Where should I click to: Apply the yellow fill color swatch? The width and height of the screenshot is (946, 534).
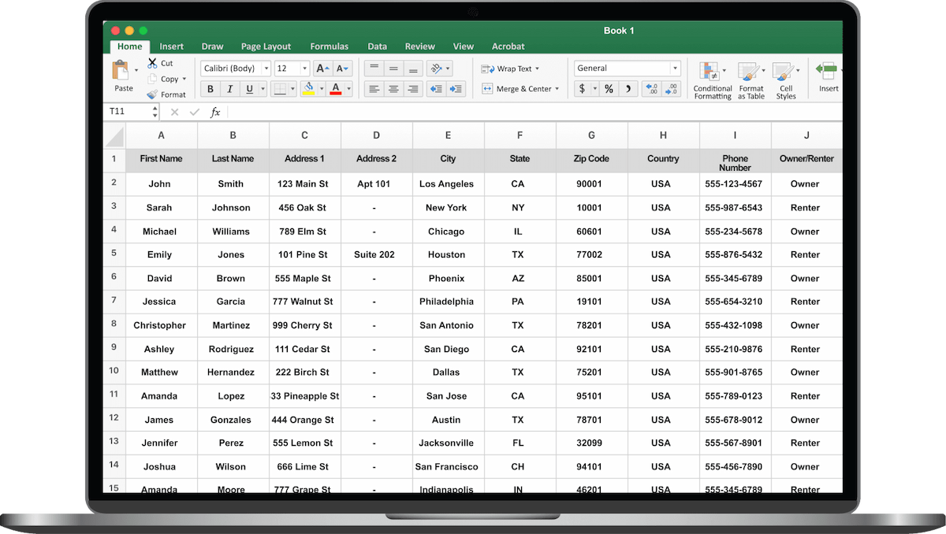[x=309, y=89]
